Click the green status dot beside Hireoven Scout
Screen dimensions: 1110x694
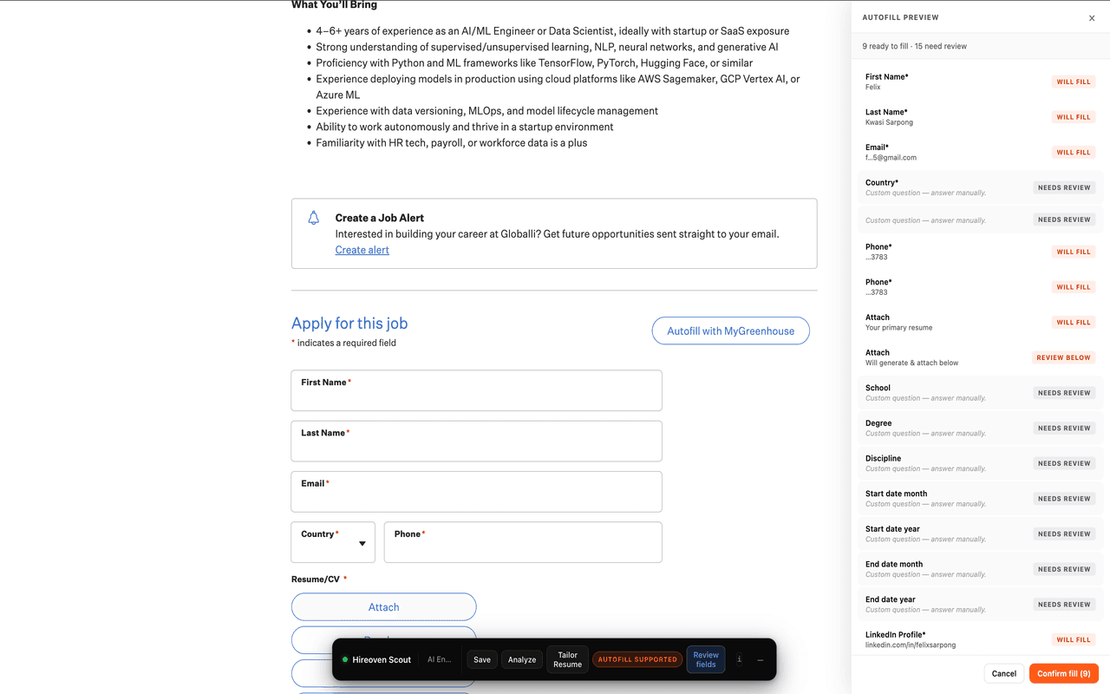click(345, 659)
